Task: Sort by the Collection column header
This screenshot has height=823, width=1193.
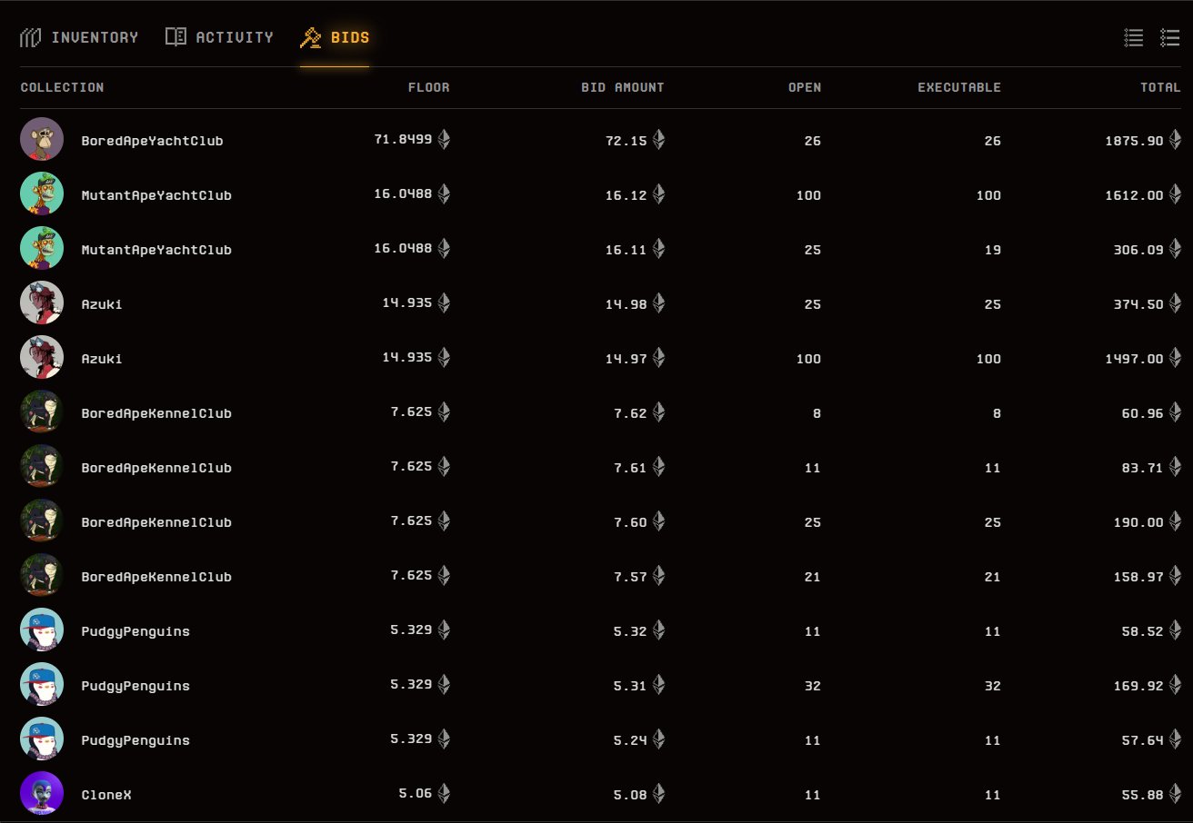Action: pos(62,87)
